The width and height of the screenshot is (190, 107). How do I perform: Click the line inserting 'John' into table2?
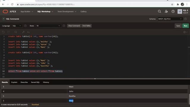coord(29,63)
